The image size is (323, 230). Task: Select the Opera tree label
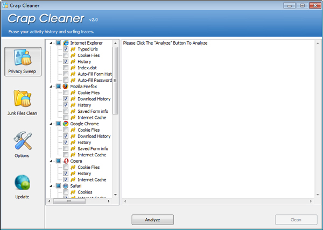76,161
